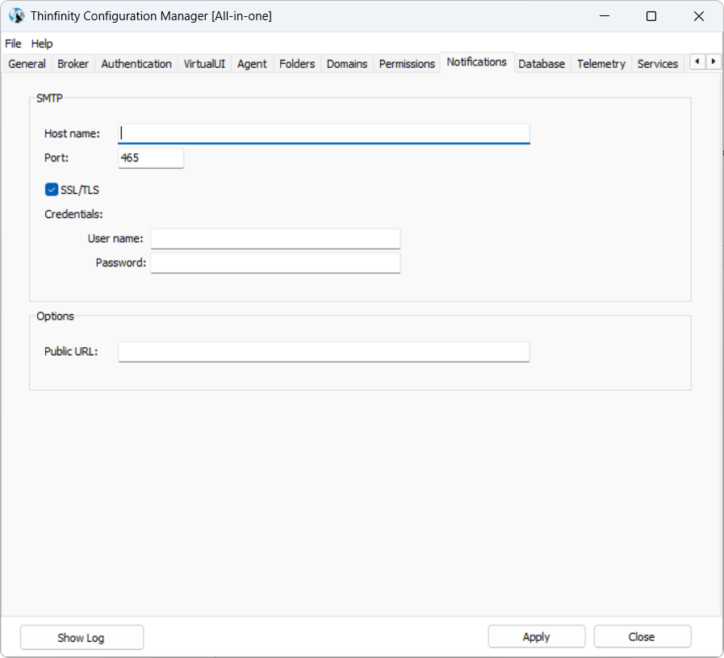Click the Port number field
Viewport: 724px width, 658px height.
(x=151, y=158)
